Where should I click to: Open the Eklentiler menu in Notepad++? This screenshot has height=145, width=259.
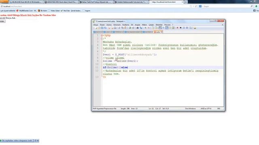(159, 25)
